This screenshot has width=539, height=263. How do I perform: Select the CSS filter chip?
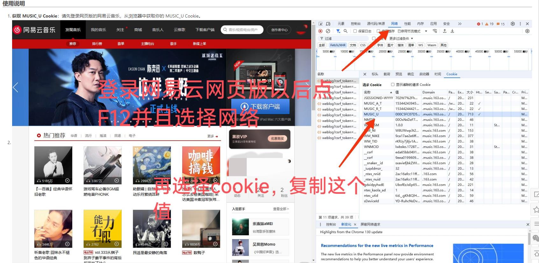pos(363,45)
